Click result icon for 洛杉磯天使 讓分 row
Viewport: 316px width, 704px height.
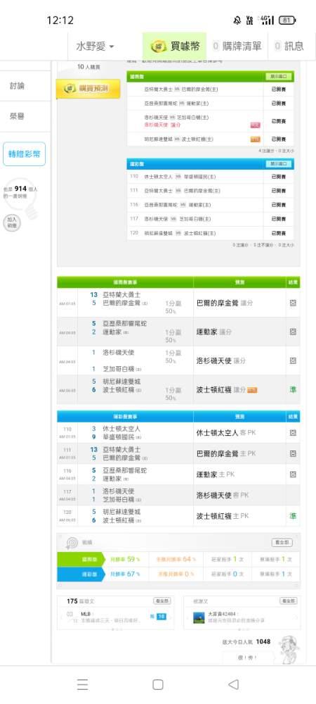293,360
